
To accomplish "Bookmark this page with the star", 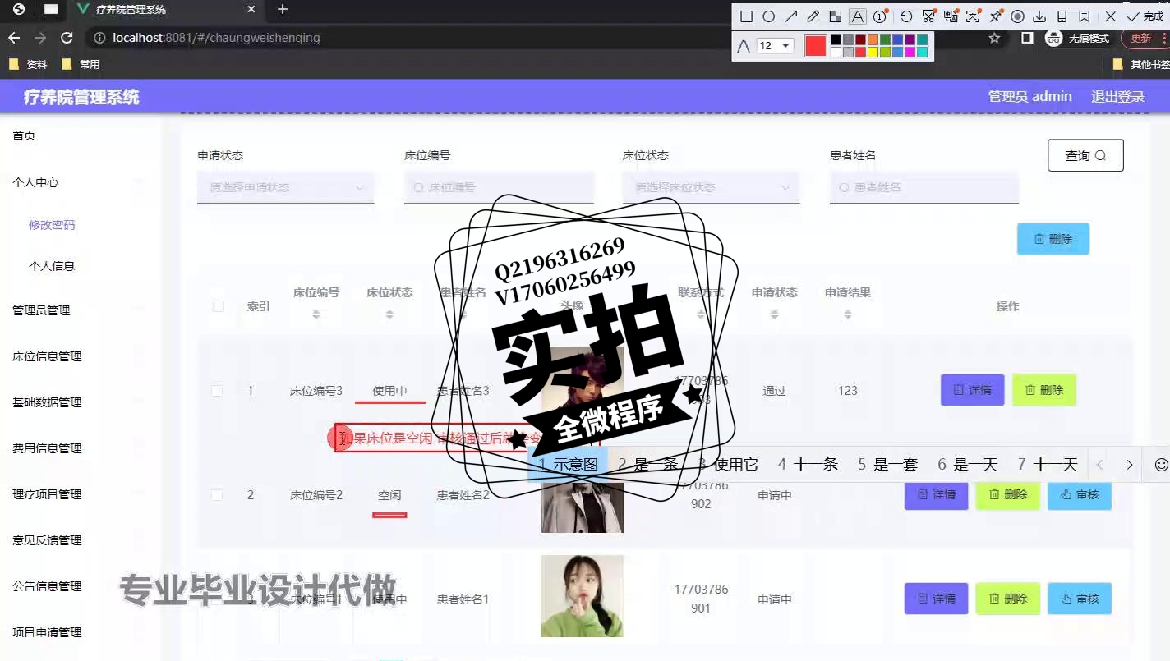I will coord(994,38).
